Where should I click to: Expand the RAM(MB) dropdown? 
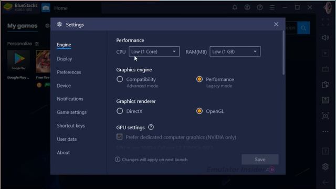235,51
